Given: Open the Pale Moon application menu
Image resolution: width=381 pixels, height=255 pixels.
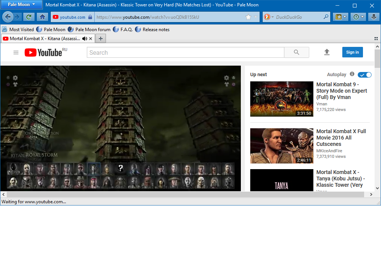Looking at the screenshot, I should [x=21, y=4].
